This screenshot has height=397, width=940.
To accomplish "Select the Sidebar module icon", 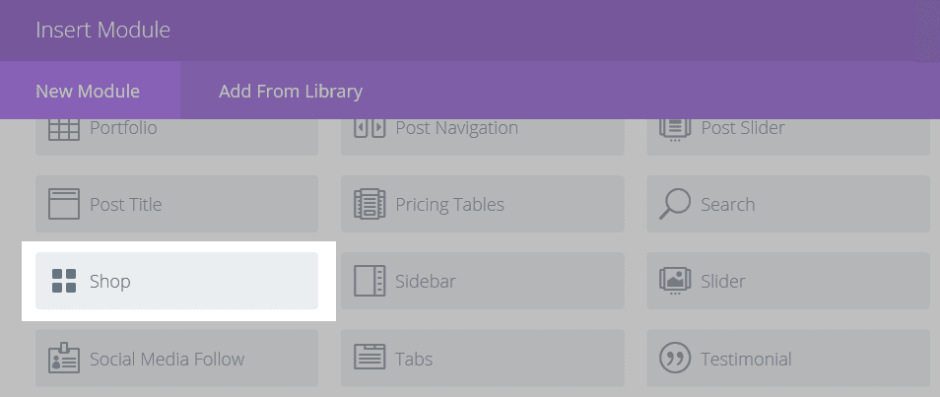I will pyautogui.click(x=369, y=281).
